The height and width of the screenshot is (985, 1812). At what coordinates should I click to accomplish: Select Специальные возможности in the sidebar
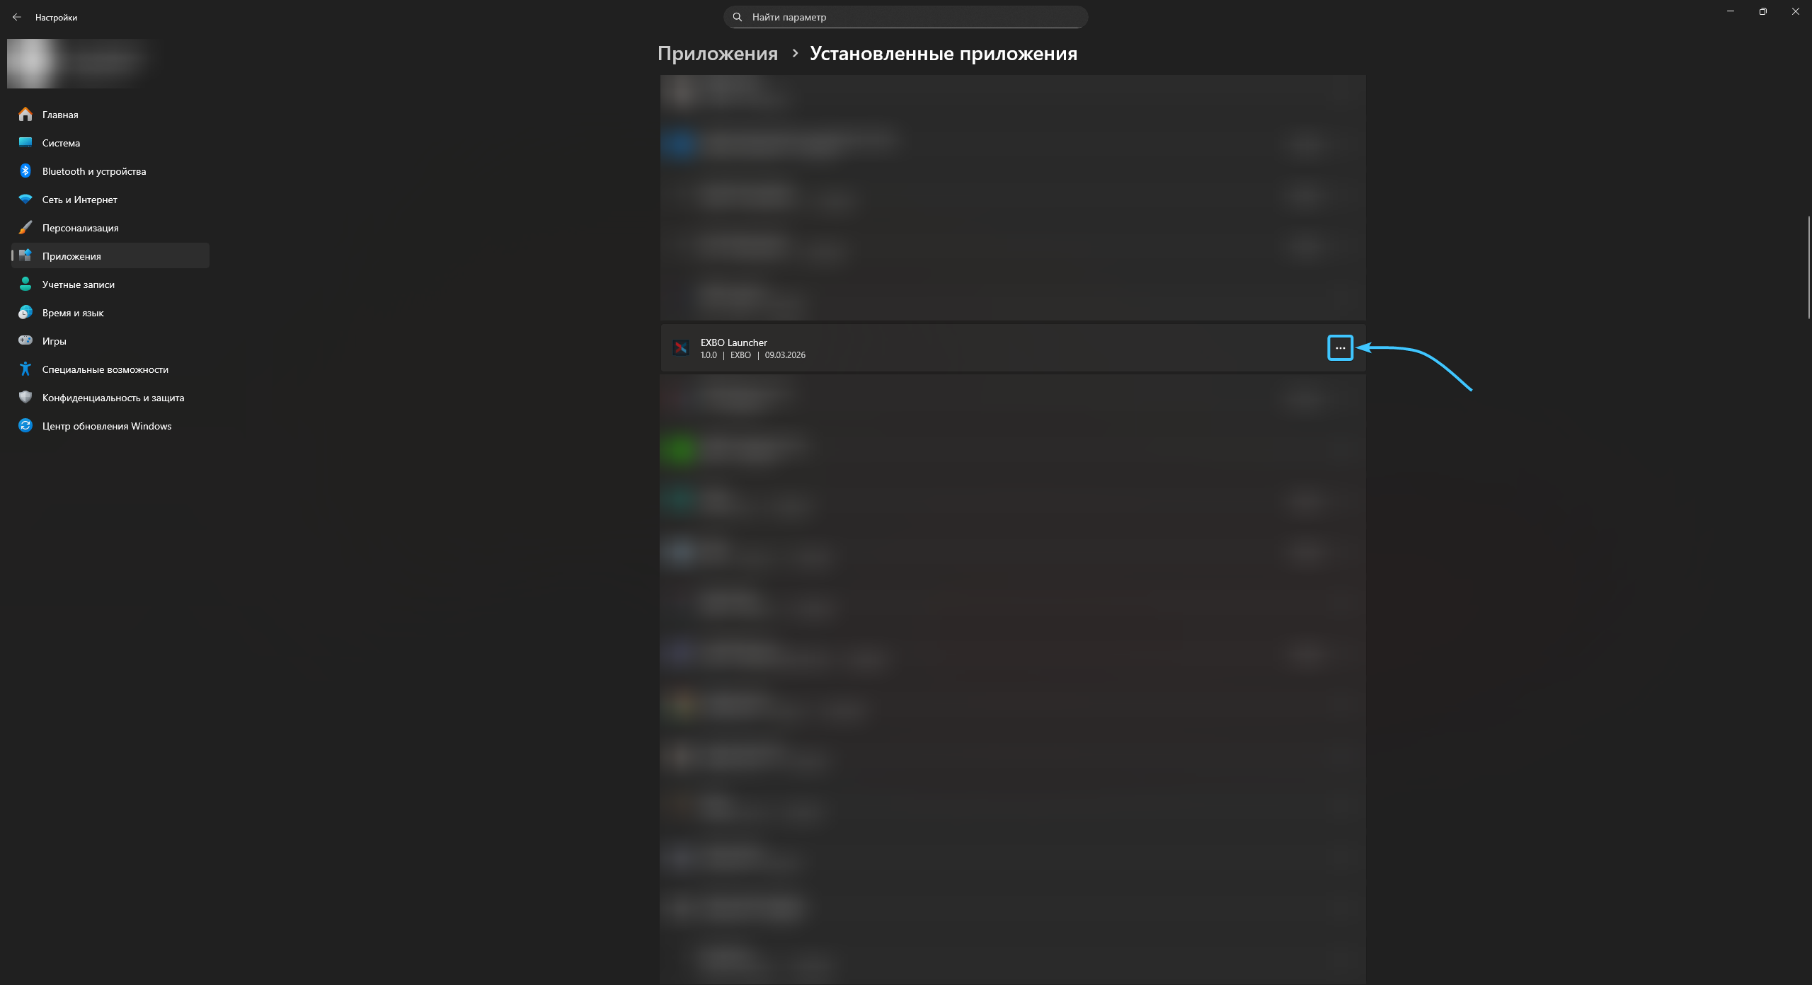[105, 369]
